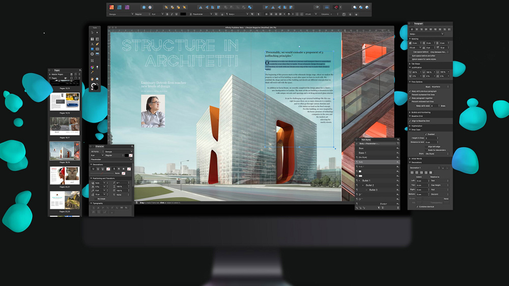Toggle preview mode eye icon
This screenshot has width=509, height=286.
[317, 7]
